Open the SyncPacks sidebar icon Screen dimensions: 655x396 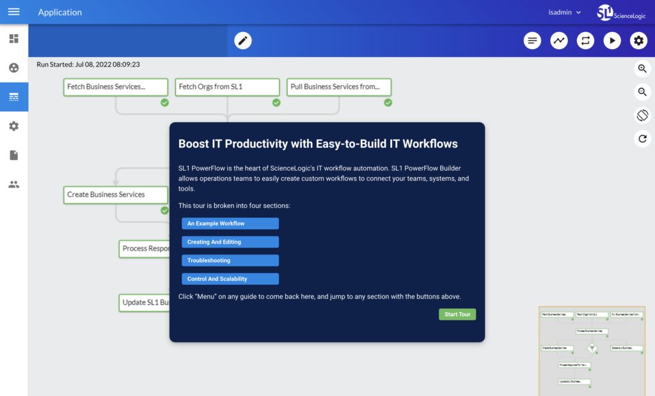[x=14, y=68]
